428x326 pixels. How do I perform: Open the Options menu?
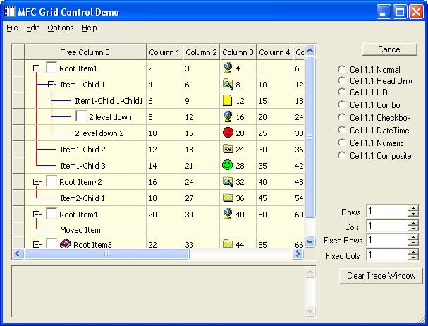(61, 28)
